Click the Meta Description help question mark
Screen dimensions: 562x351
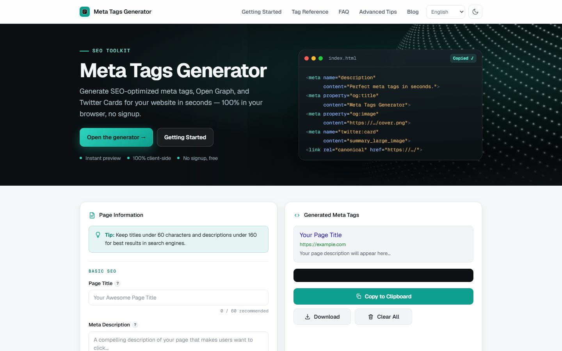[135, 325]
